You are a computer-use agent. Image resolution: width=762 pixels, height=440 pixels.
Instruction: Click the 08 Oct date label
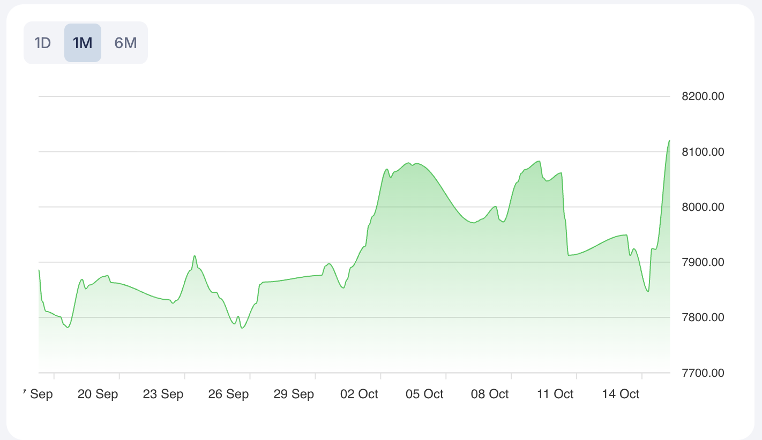point(490,395)
